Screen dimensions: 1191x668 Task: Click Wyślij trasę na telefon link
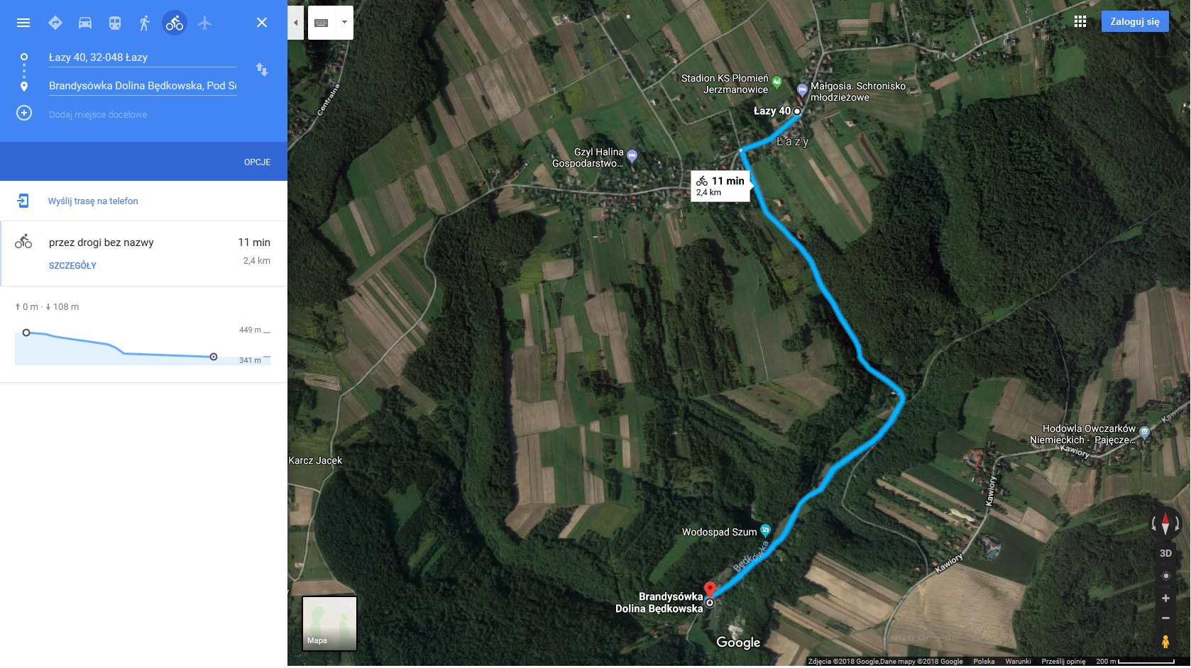[93, 201]
